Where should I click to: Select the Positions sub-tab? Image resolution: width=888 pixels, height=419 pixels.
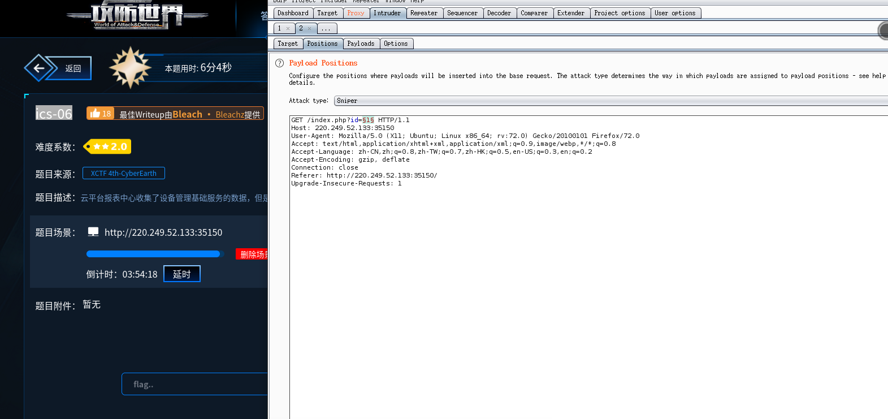322,44
